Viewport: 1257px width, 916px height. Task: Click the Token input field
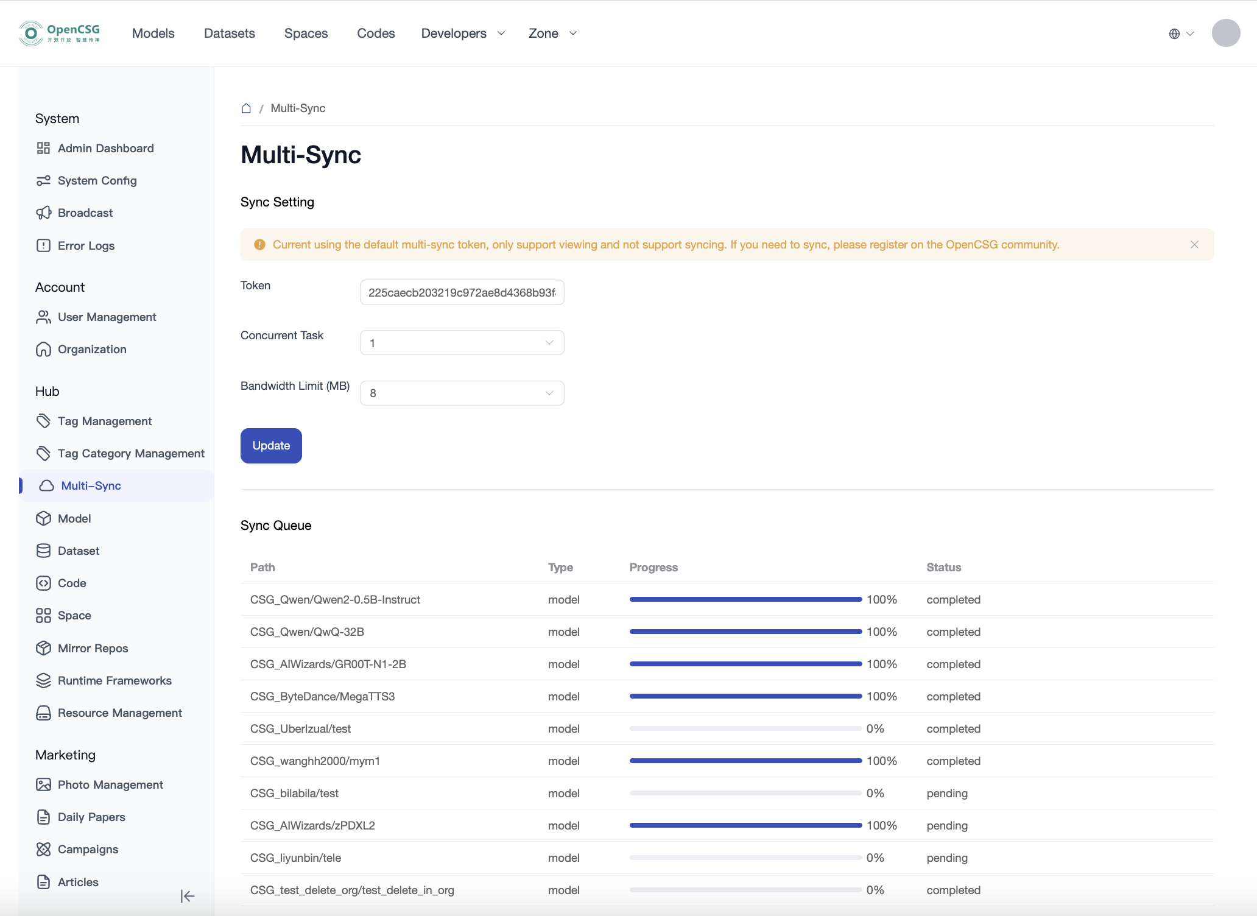462,292
